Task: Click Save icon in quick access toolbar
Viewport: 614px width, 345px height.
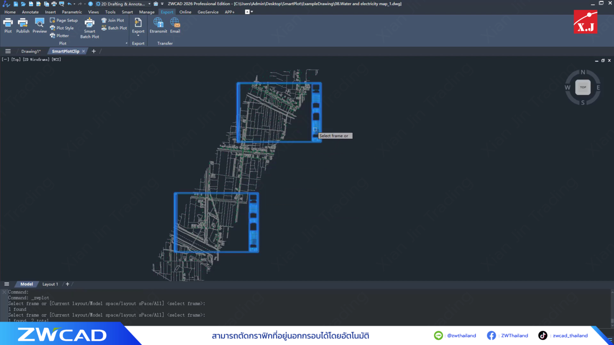Action: tap(31, 4)
